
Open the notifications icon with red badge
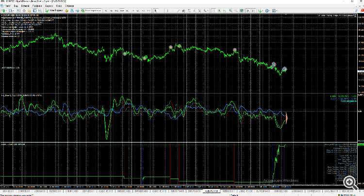point(362,11)
